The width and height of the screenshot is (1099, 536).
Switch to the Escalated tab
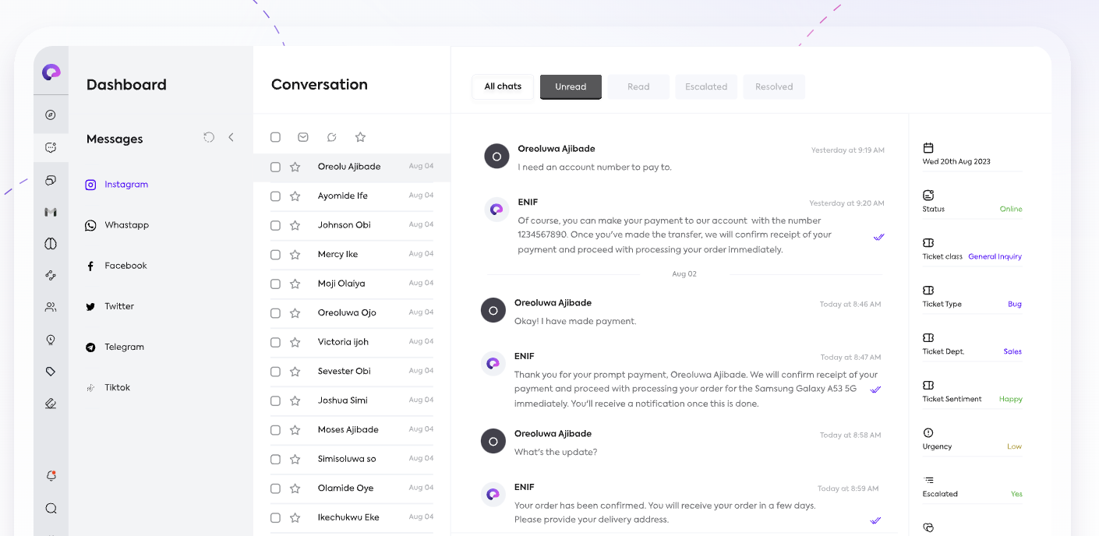[706, 86]
